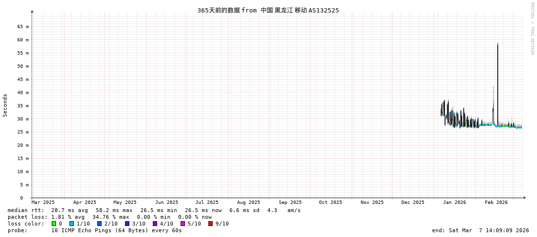Click the green loss color swatch for 0
This screenshot has width=537, height=237.
point(54,224)
